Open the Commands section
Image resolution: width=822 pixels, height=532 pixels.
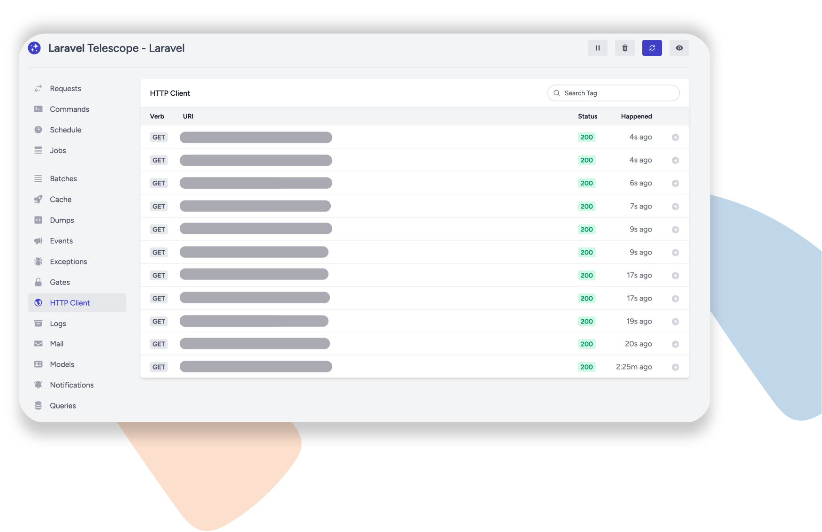tap(69, 109)
